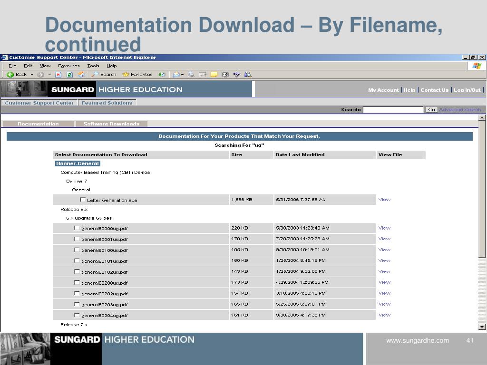
Task: Click View link for general60001ug.pdf
Action: 384,239
